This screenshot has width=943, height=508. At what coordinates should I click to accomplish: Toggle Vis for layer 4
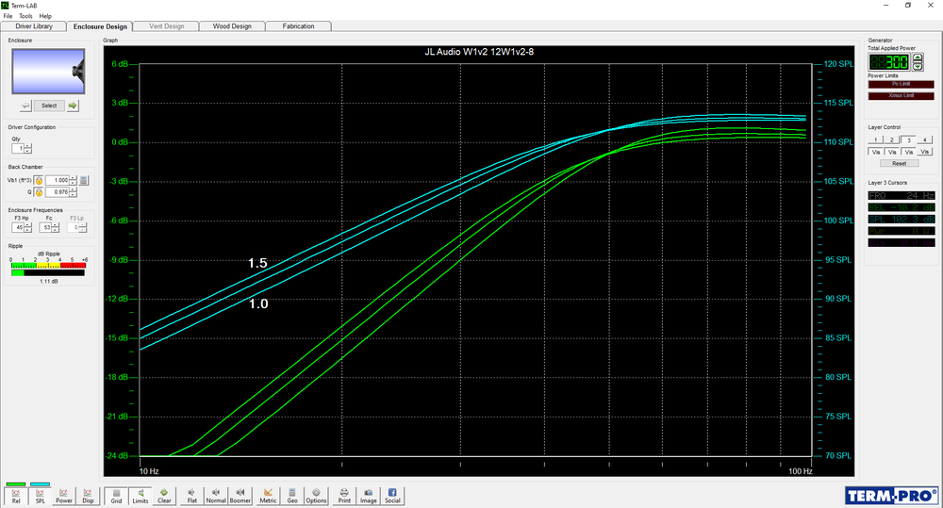pyautogui.click(x=925, y=152)
